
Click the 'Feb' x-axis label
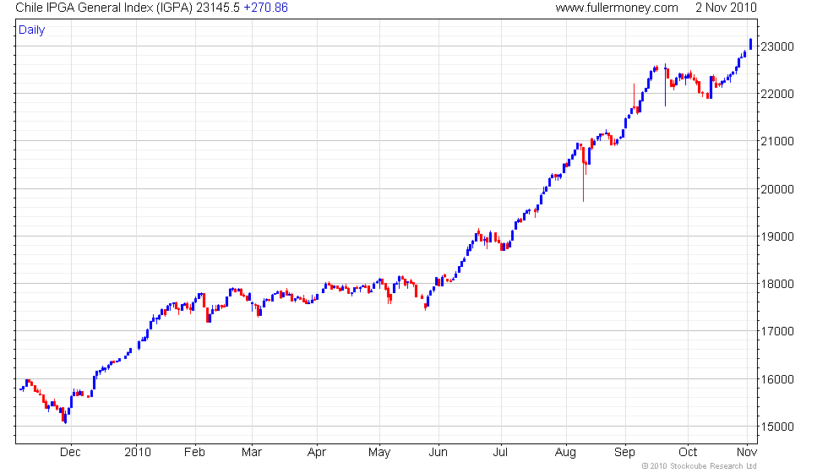(194, 453)
